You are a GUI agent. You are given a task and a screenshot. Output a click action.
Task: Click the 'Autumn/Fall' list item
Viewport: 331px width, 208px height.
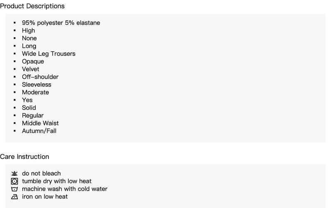point(39,131)
